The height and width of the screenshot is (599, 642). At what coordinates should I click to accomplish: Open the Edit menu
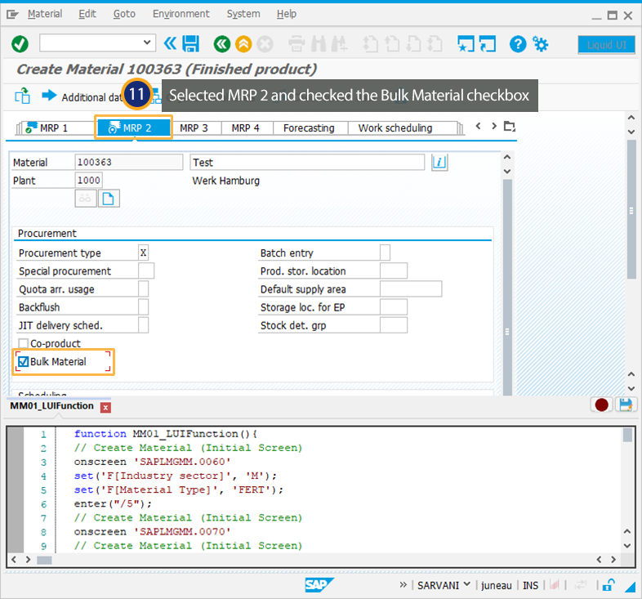87,14
